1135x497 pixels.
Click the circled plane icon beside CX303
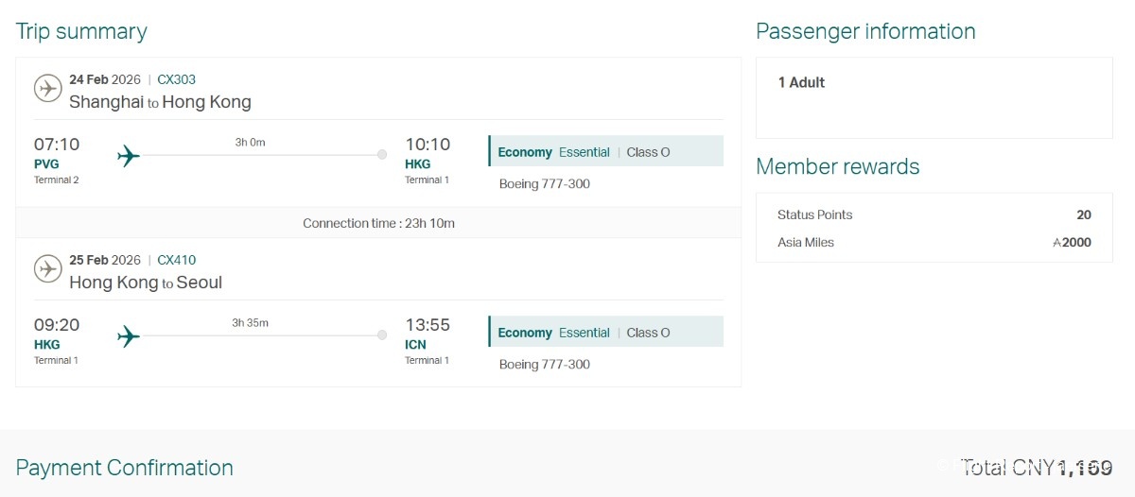click(48, 88)
